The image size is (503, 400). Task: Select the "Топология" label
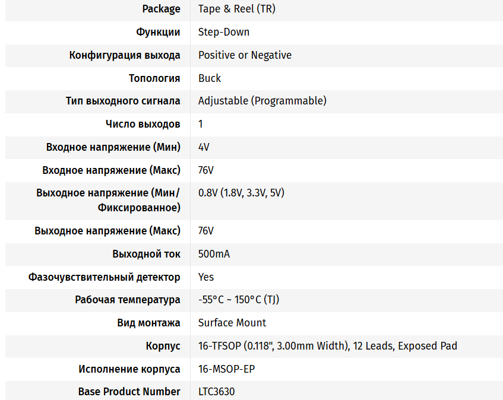click(x=154, y=78)
